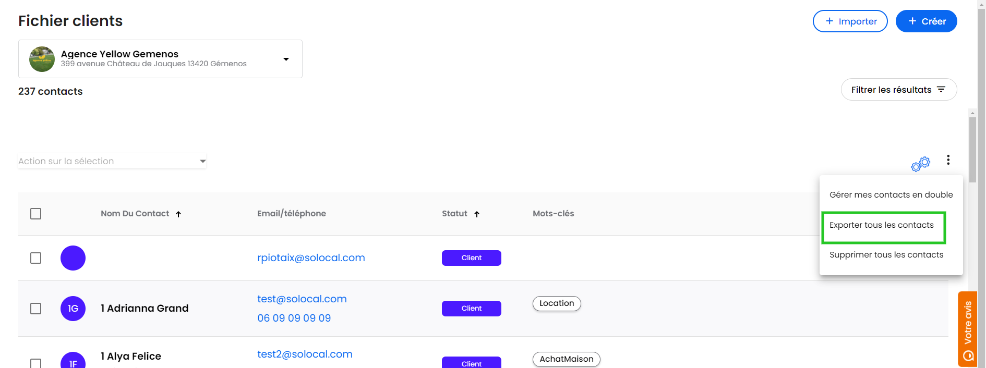Screen dimensions: 986x368
Task: Open the gears settings icon
Action: [921, 164]
